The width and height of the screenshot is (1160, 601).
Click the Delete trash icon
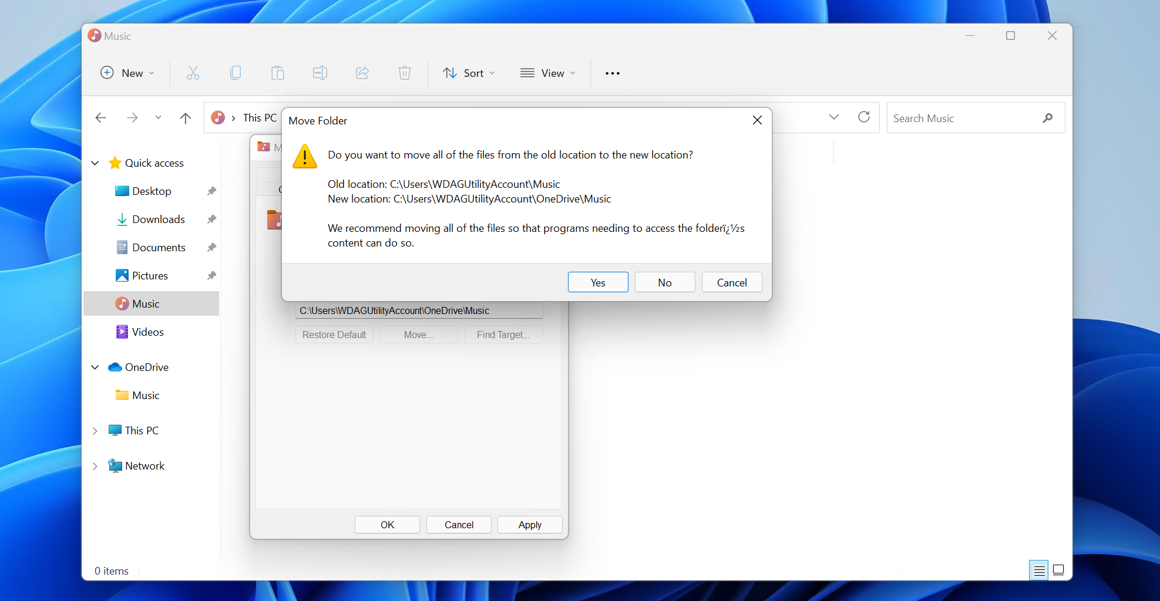(405, 73)
